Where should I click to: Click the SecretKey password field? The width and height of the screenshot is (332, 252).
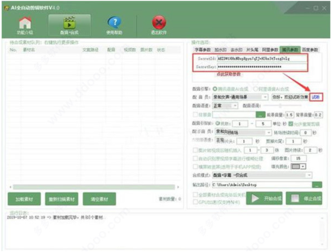click(x=262, y=67)
